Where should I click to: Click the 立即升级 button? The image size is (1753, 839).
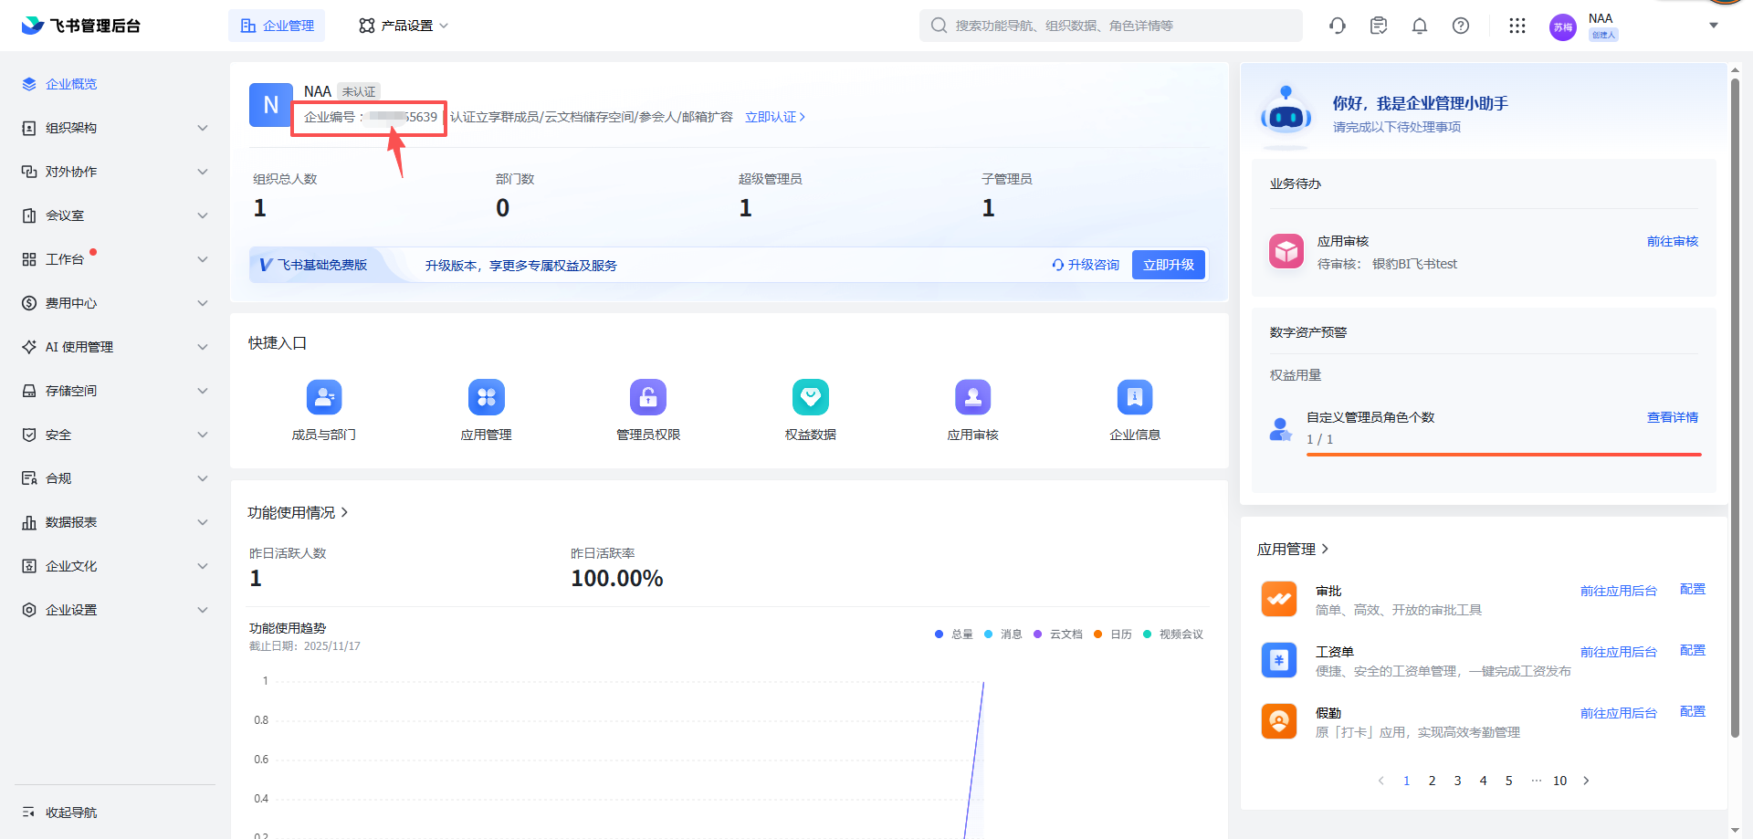tap(1168, 265)
